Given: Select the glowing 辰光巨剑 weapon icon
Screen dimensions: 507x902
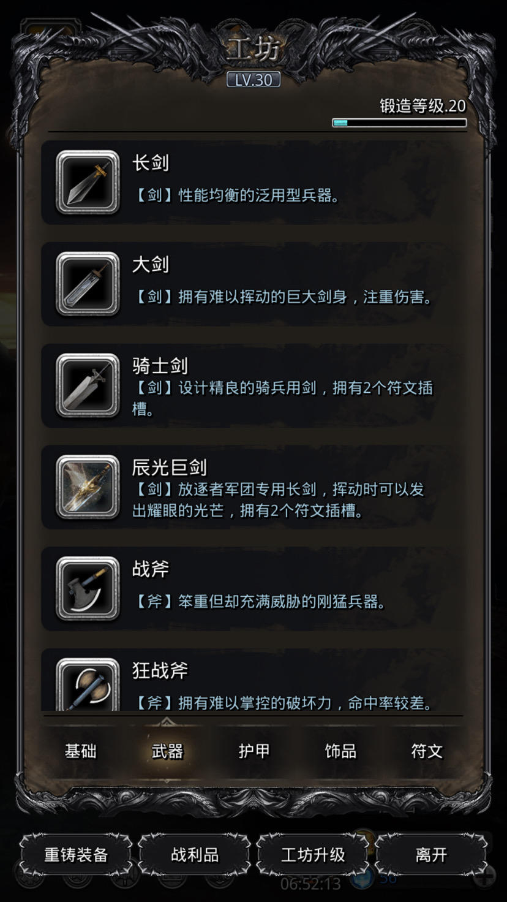Looking at the screenshot, I should (88, 487).
